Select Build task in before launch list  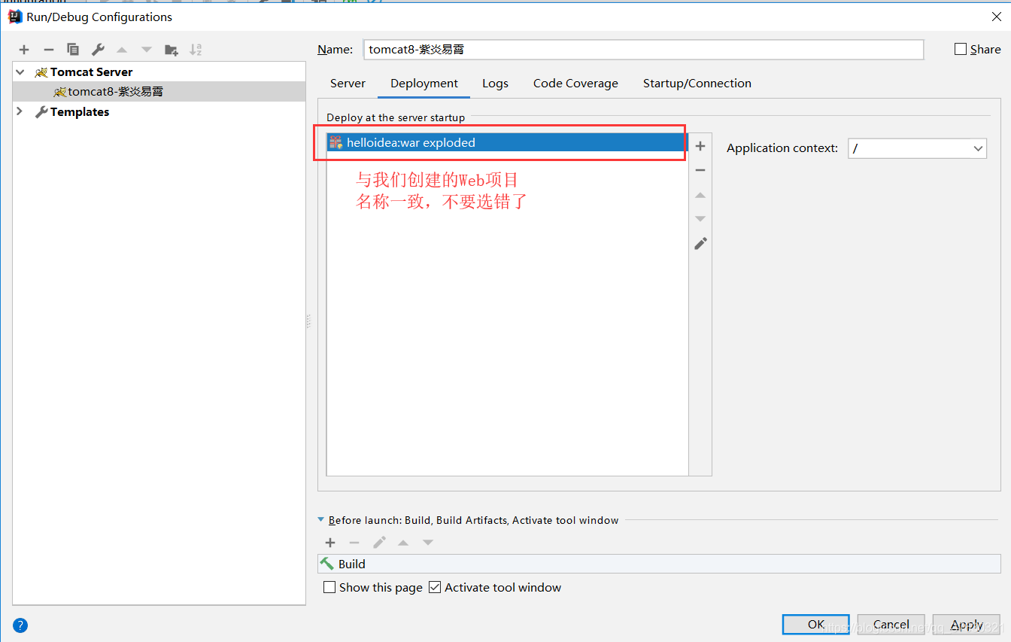click(x=660, y=564)
